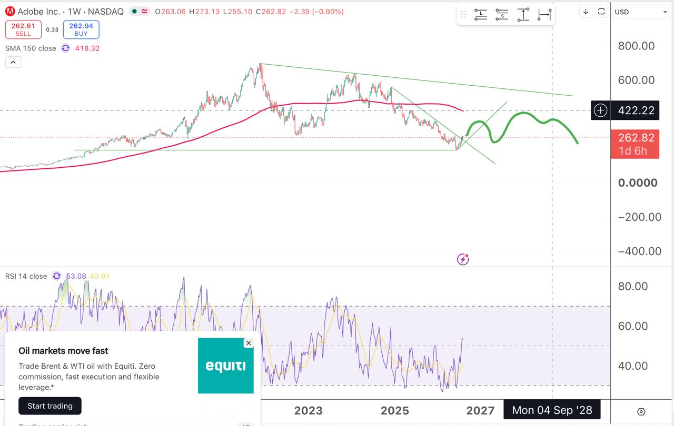This screenshot has width=674, height=426.
Task: Click the −2.39 (−0.90%) change value
Action: (316, 12)
